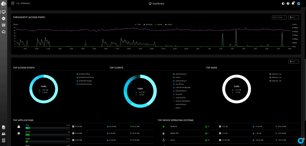Click the Network breadcrumb item
Image resolution: width=306 pixels, height=146 pixels.
[x=26, y=3]
